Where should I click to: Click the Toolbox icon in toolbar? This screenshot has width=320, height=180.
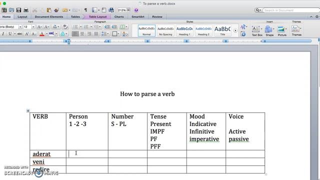(104, 10)
